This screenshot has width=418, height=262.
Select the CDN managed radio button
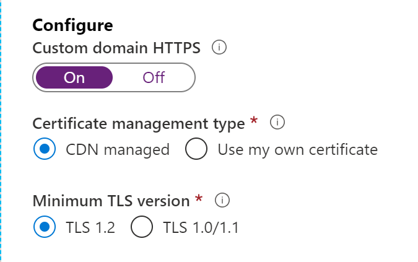pos(45,149)
